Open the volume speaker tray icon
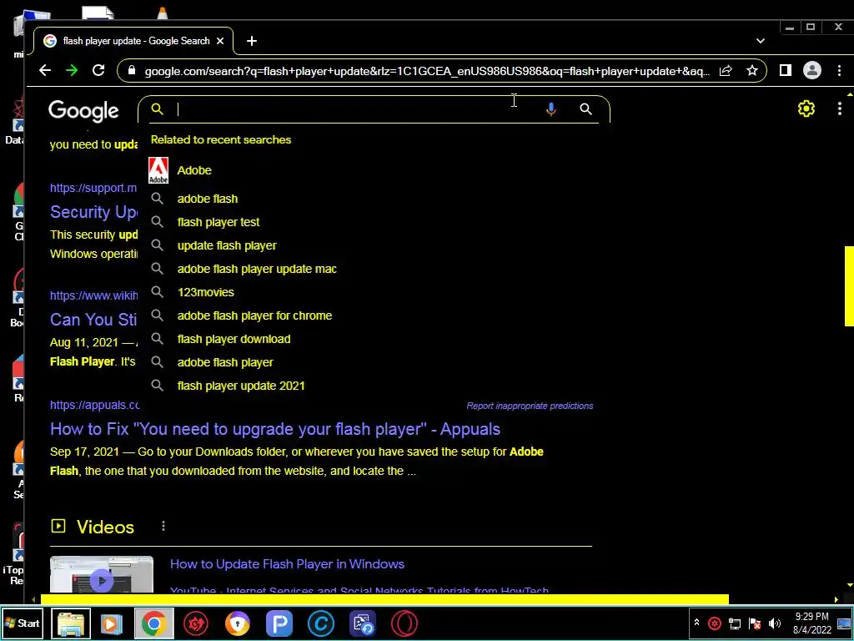The height and width of the screenshot is (641, 854). pyautogui.click(x=775, y=623)
